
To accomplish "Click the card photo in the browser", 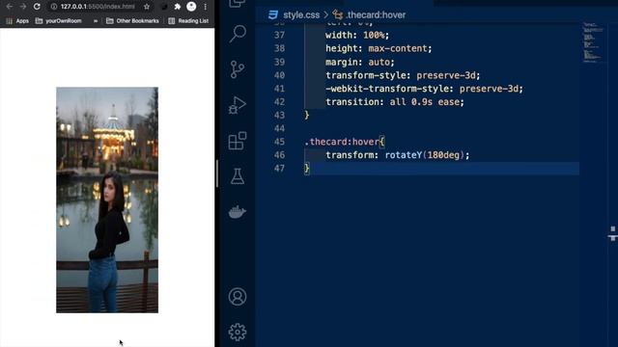I will 107,200.
